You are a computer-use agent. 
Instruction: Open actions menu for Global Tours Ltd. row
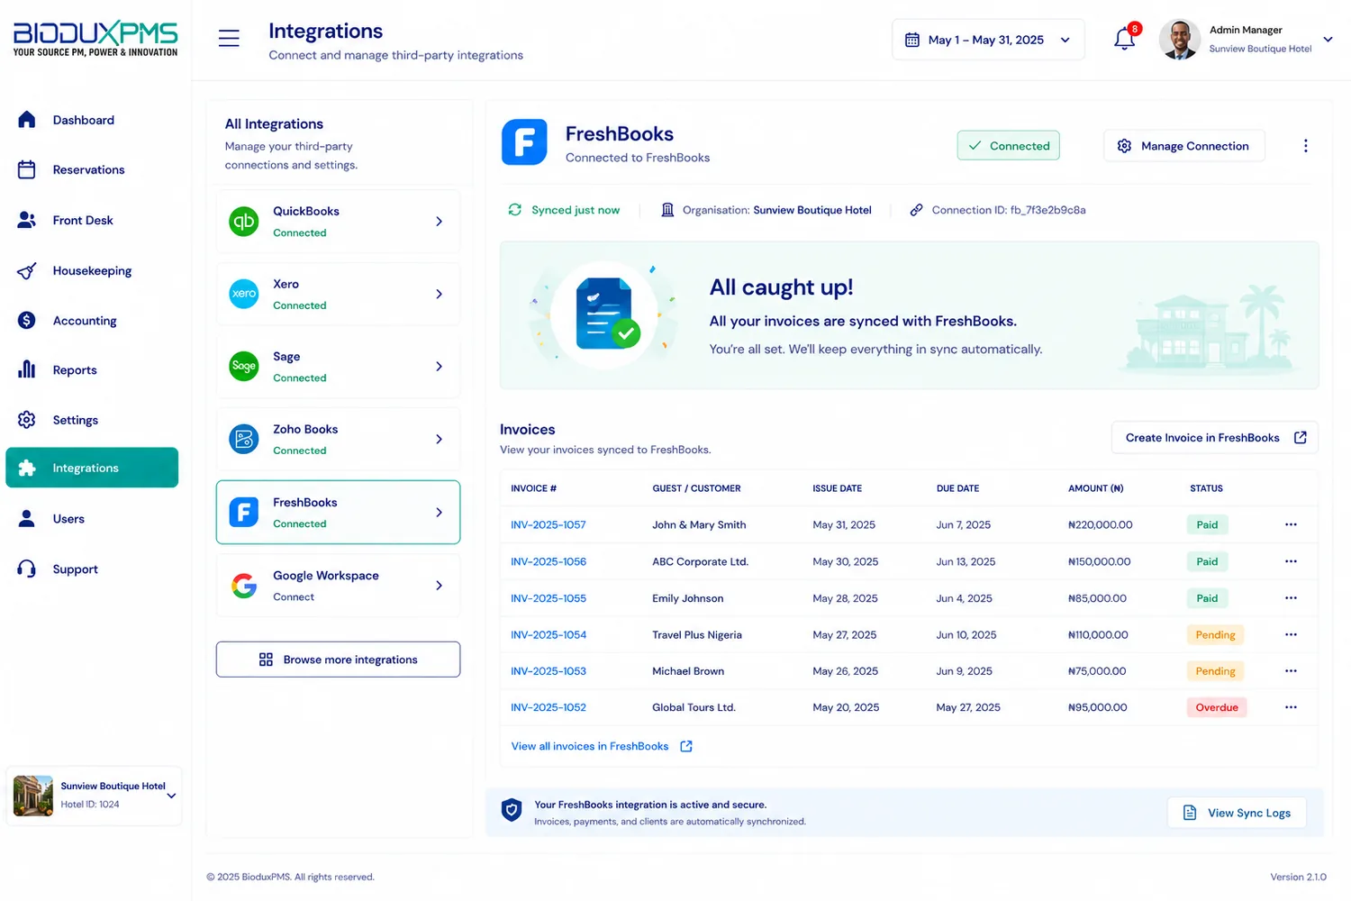click(x=1291, y=707)
